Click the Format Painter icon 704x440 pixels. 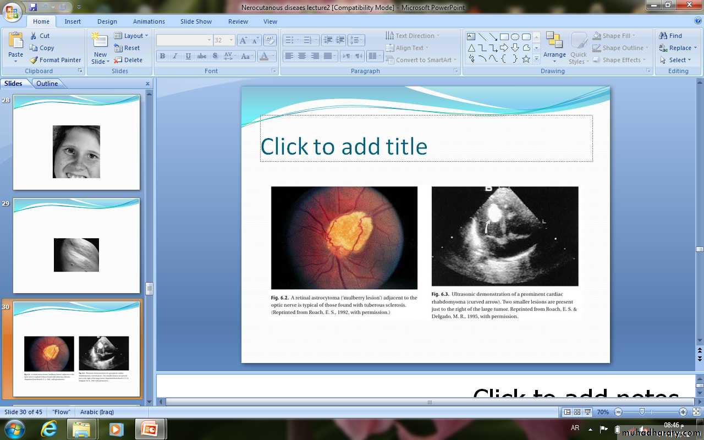[x=34, y=60]
